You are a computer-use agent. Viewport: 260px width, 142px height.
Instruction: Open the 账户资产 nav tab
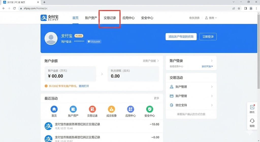[x=91, y=18]
